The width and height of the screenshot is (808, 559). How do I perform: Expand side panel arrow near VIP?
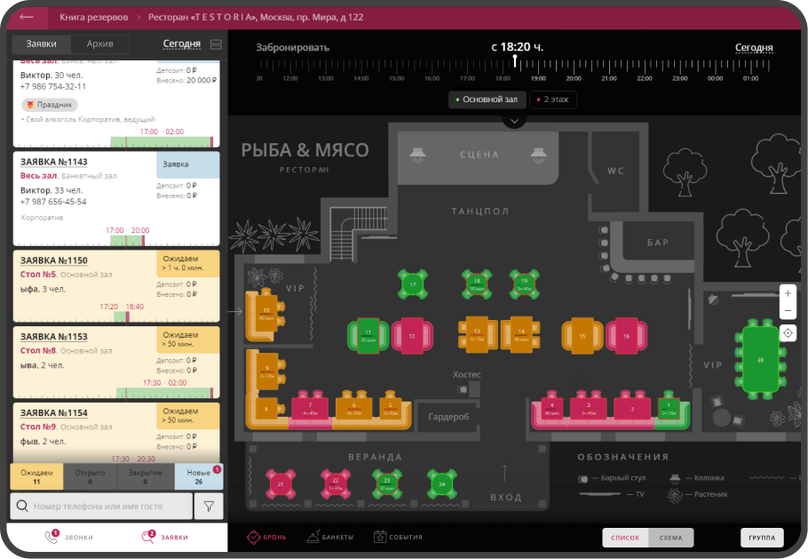(x=234, y=311)
